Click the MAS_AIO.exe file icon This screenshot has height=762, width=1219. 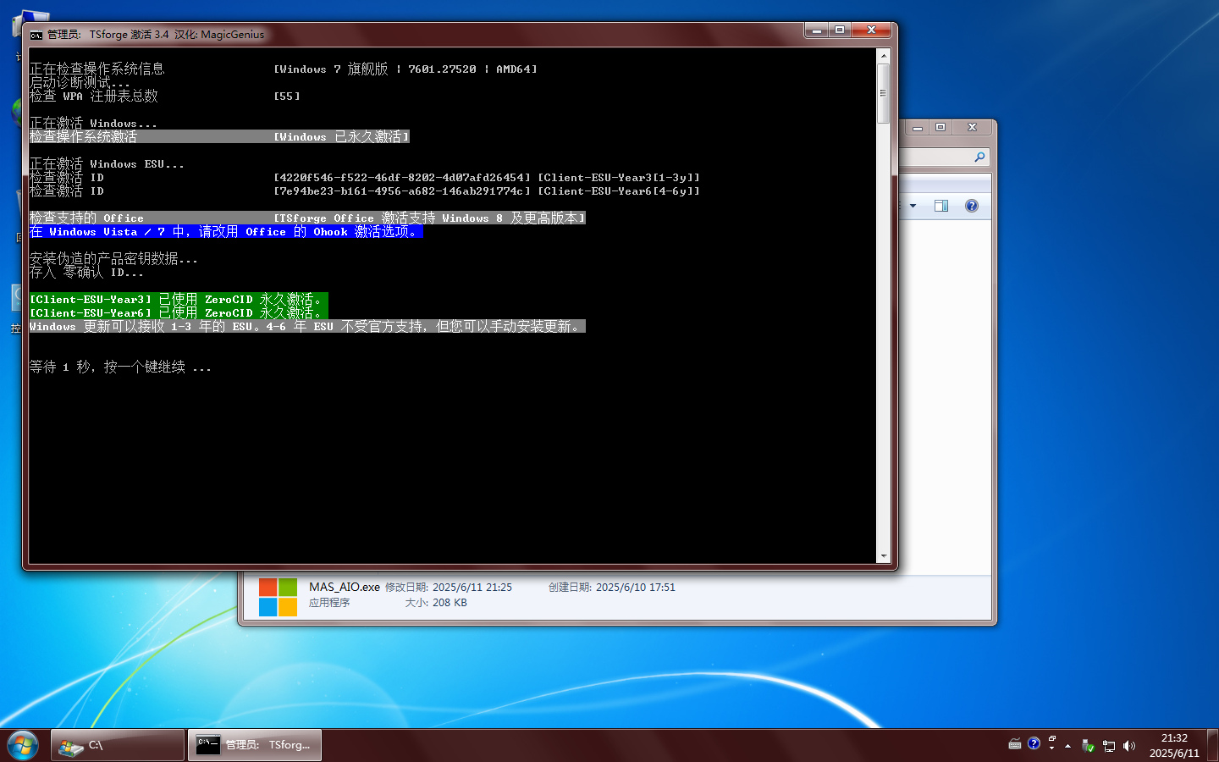pyautogui.click(x=278, y=597)
